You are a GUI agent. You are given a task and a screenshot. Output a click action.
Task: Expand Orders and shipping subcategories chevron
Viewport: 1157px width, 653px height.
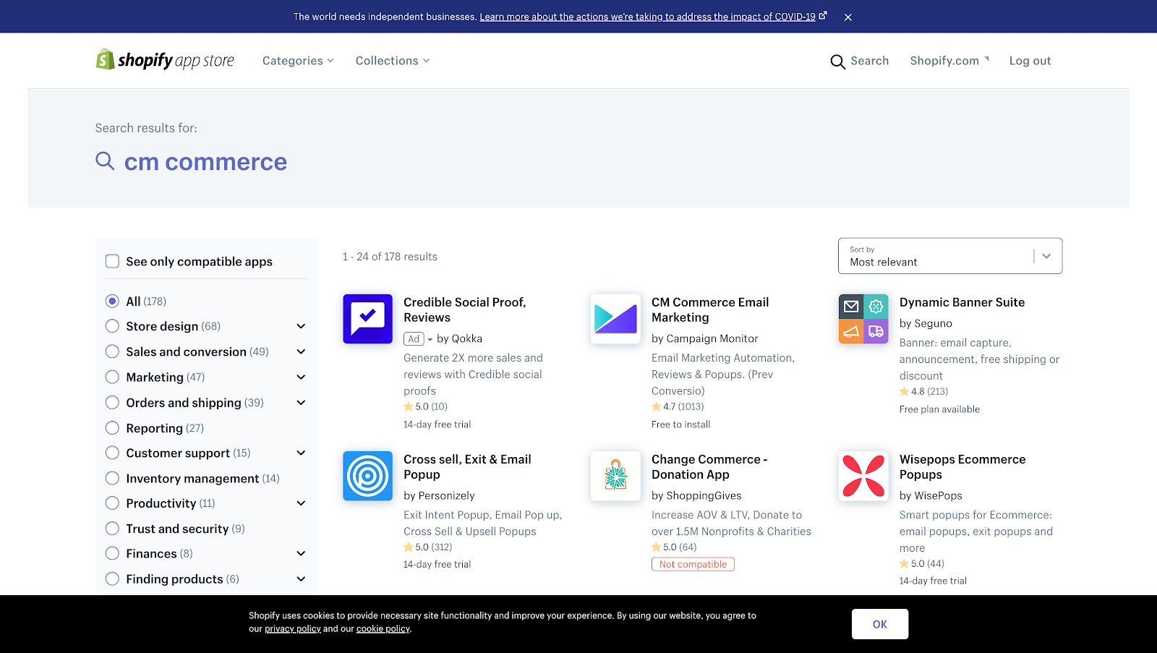301,402
